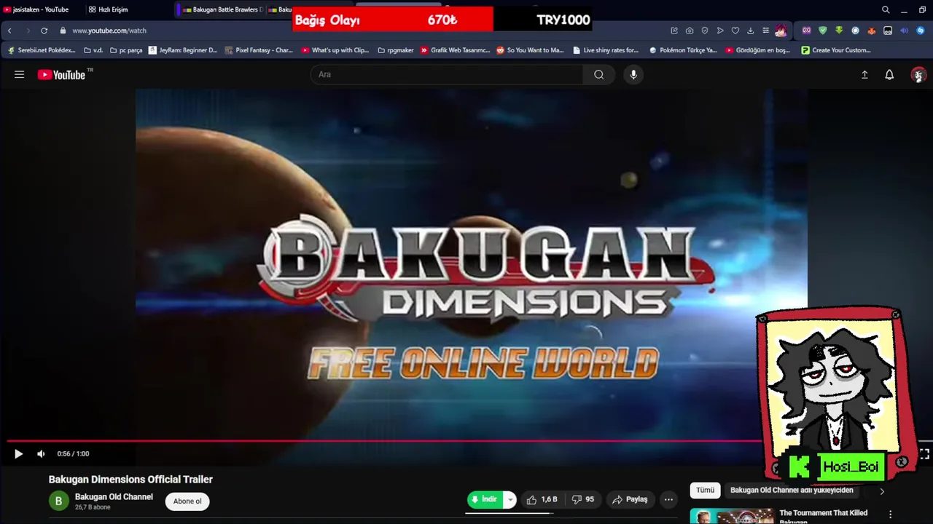Open the rpgmaker bookmarks folder
Viewport: 933px width, 524px height.
[x=395, y=50]
